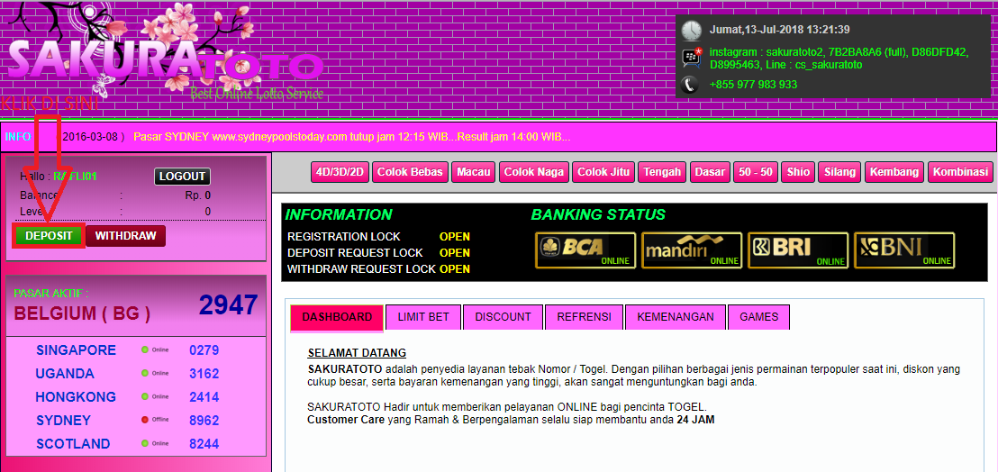Click Singapore's green online status dot
The width and height of the screenshot is (998, 472).
(x=145, y=349)
